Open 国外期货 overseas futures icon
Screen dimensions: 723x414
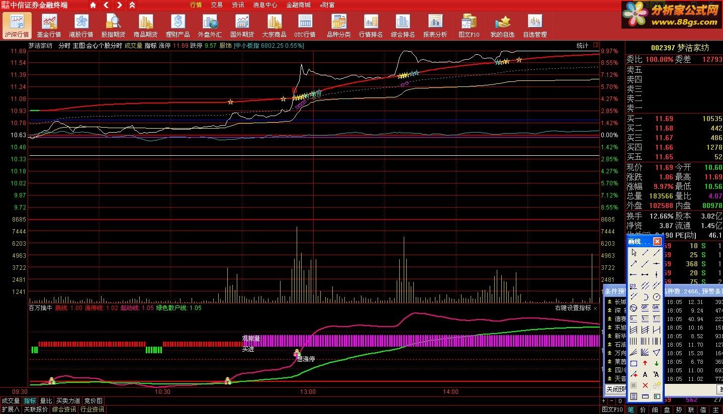(x=242, y=25)
